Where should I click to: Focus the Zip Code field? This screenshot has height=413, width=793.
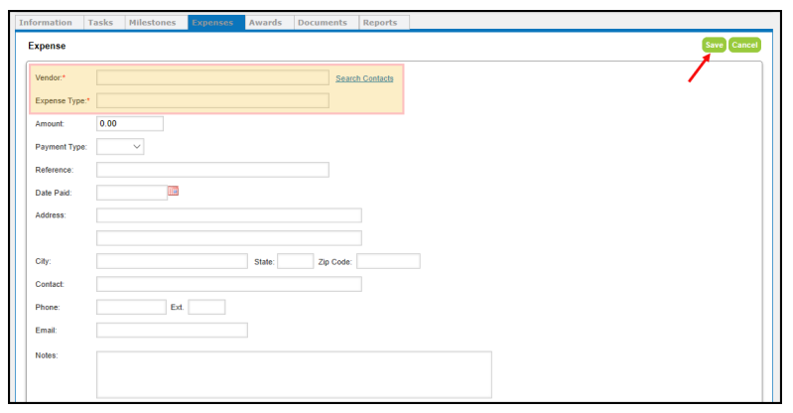(388, 261)
